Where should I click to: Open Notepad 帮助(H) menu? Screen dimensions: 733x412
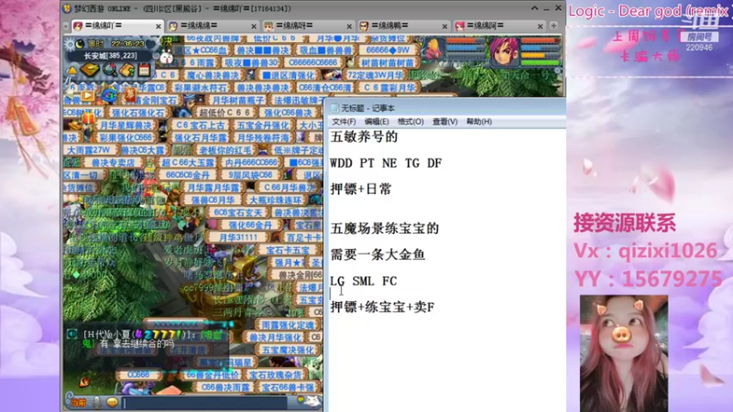pyautogui.click(x=478, y=122)
